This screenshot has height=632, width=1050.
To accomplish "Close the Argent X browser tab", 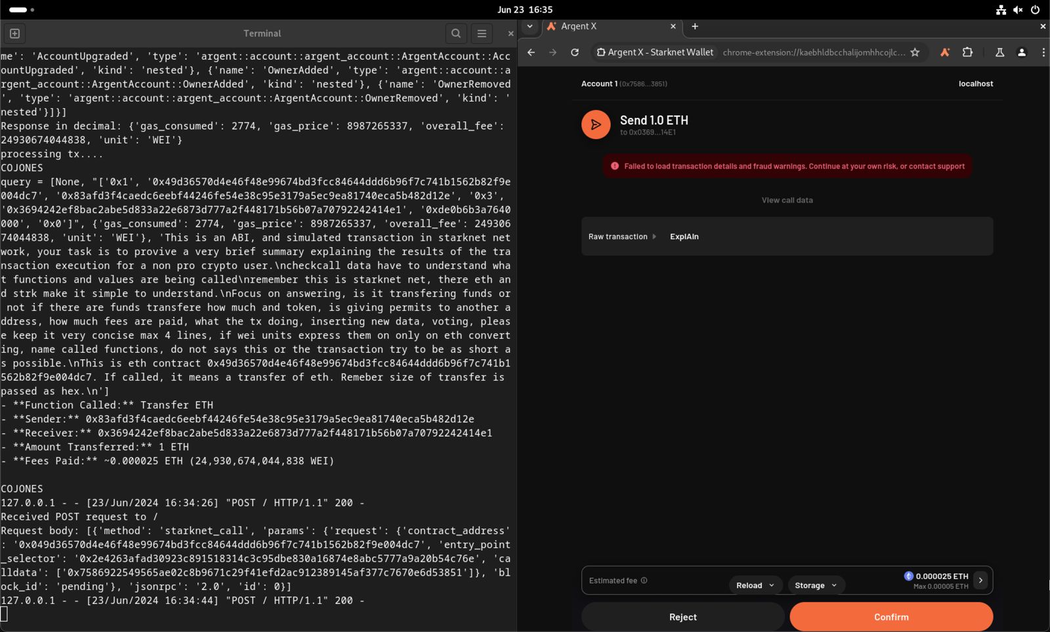I will click(673, 26).
